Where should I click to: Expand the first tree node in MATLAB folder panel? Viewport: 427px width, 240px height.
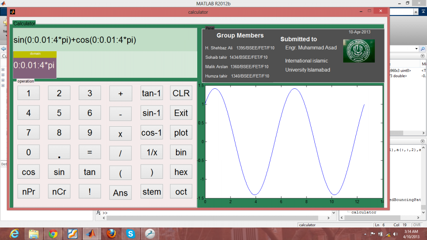(x=3, y=70)
